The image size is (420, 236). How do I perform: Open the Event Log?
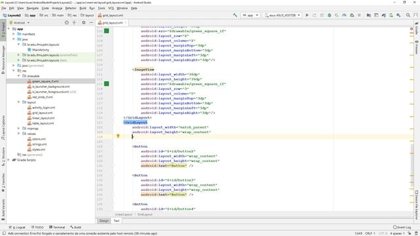click(402, 227)
